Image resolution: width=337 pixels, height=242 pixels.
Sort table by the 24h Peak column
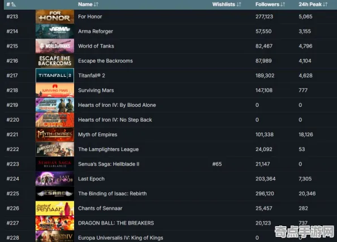pos(313,5)
